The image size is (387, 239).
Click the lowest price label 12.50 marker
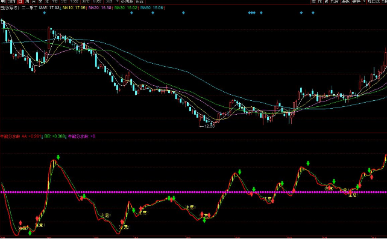pos(207,126)
